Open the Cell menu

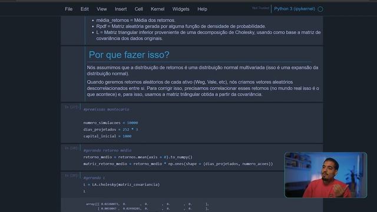point(138,9)
